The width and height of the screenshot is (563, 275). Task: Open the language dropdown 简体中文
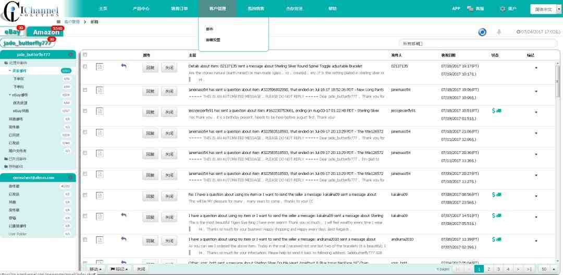tap(546, 9)
